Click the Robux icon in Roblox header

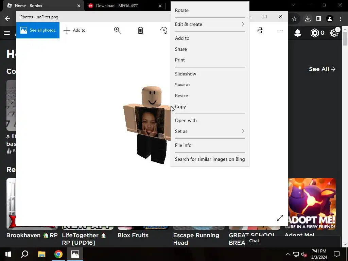pos(315,33)
